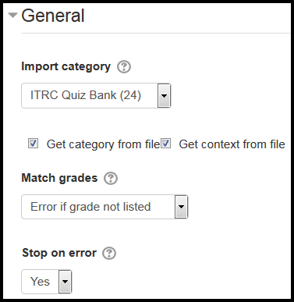Screen dimensions: 294x302
Task: Open the Stop on error Yes dropdown
Action: (x=47, y=282)
